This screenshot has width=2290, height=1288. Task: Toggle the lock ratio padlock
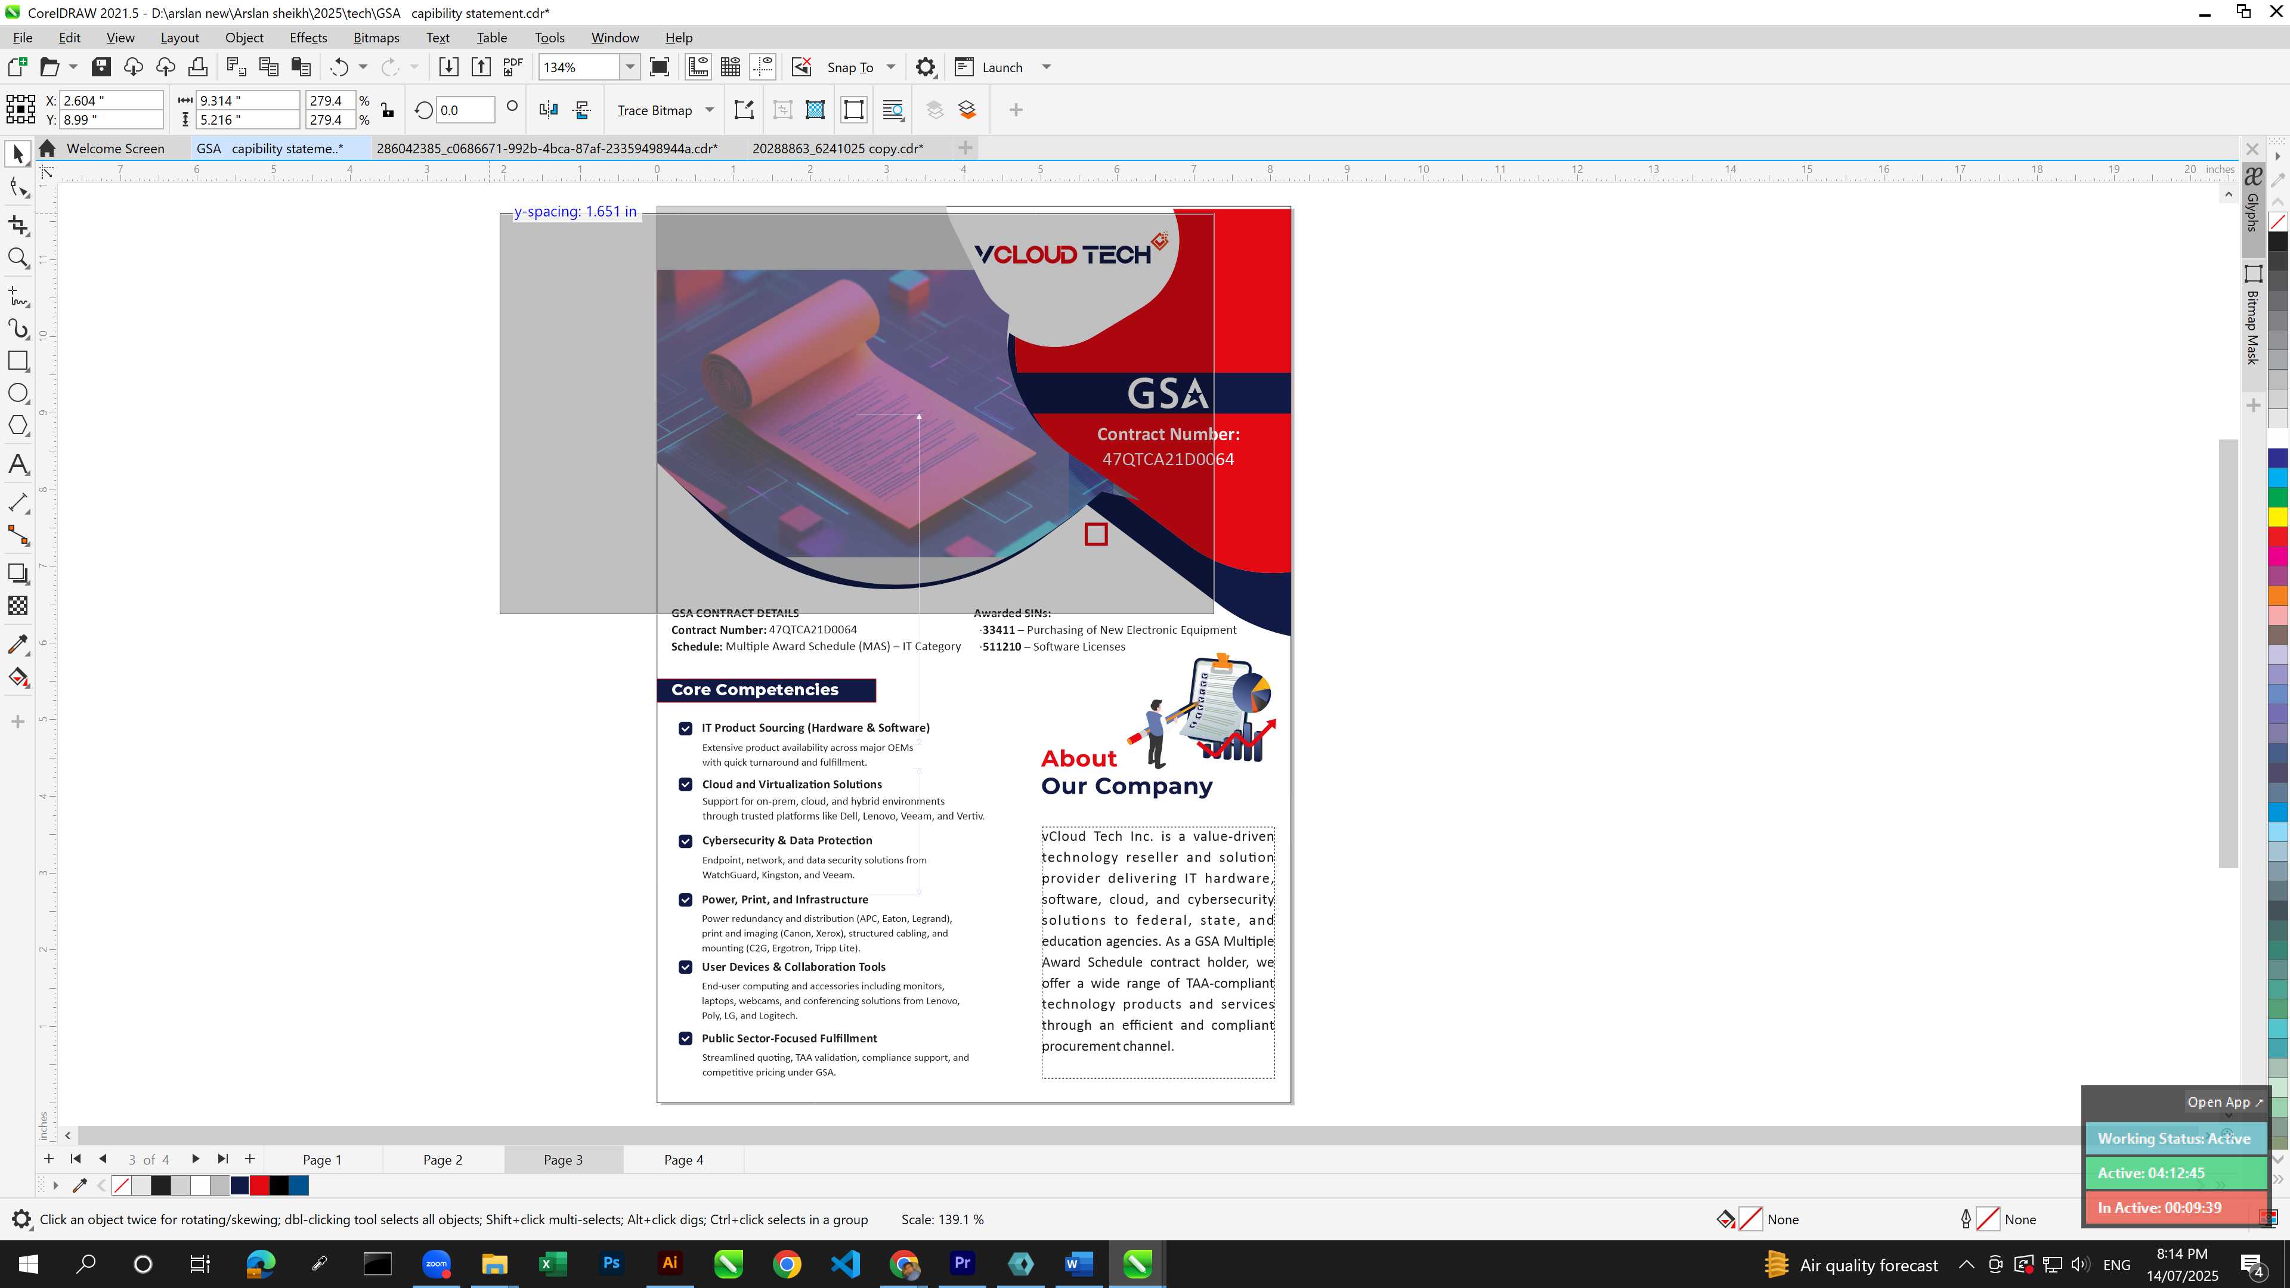[x=388, y=110]
